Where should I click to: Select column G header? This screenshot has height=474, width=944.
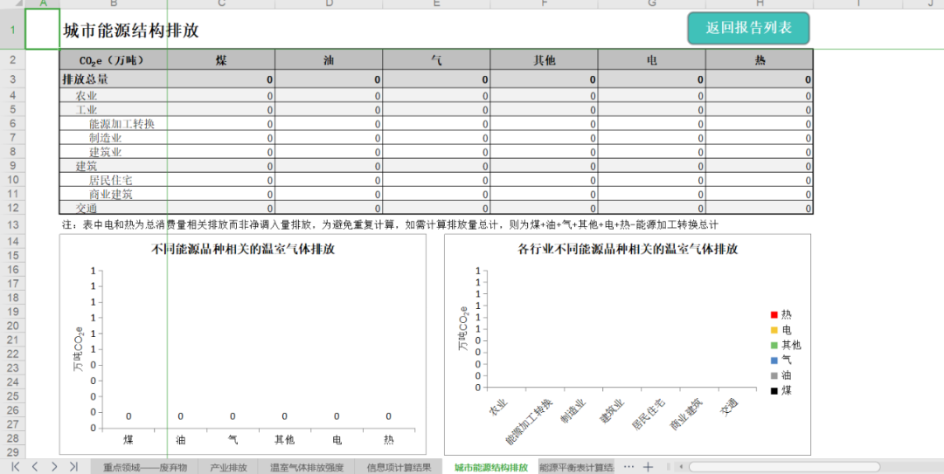click(652, 4)
